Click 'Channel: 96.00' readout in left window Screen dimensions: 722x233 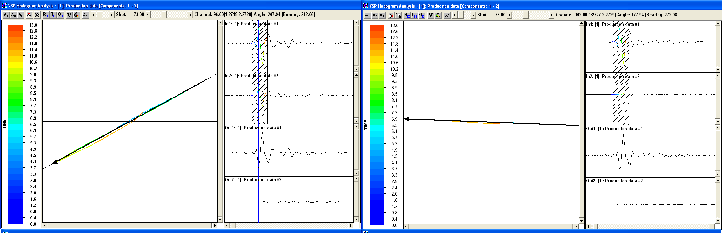point(209,15)
